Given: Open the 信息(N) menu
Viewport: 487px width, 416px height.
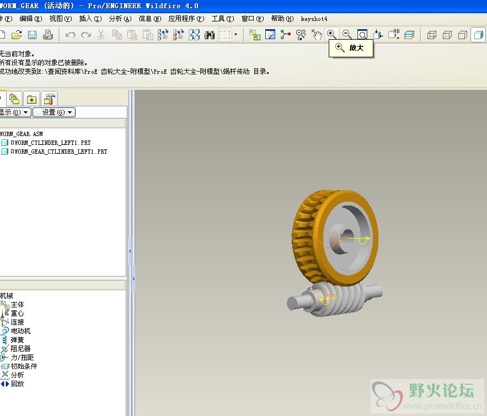Looking at the screenshot, I should pyautogui.click(x=150, y=19).
